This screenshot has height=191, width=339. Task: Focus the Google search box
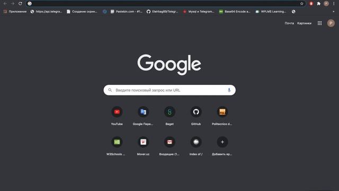(x=169, y=90)
